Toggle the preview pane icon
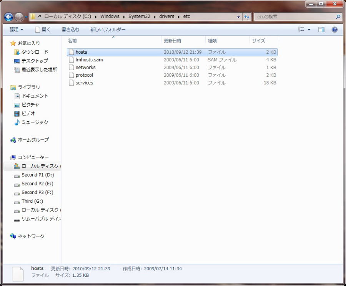The height and width of the screenshot is (286, 346). [x=321, y=30]
